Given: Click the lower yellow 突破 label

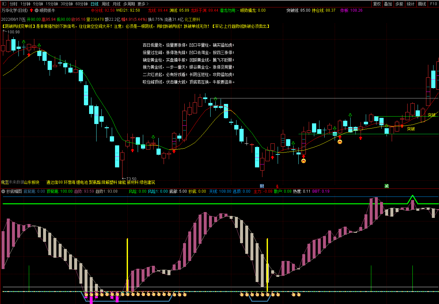Looking at the screenshot, I should coord(411,129).
